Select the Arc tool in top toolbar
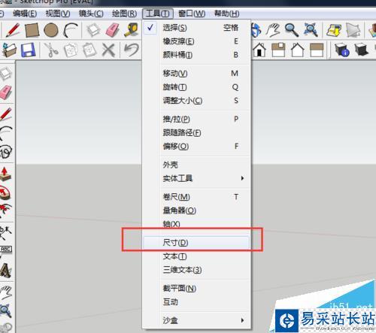Viewport: 376px width, 333px height. [71, 30]
